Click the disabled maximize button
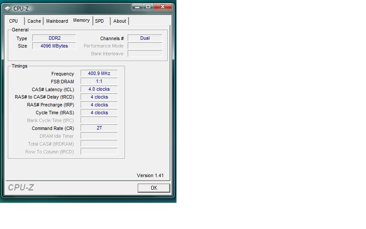The image size is (366, 229). pyautogui.click(x=148, y=7)
